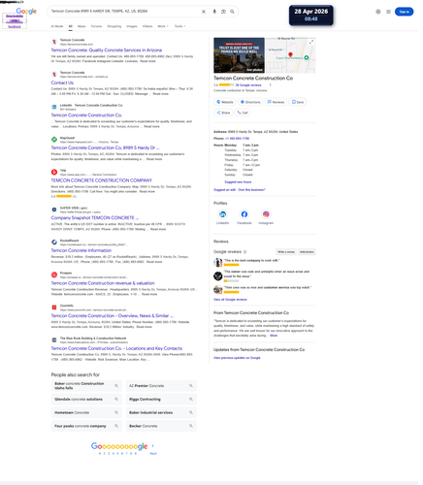Open the Instagram profile icon
This screenshot has height=485, width=423.
point(266,214)
